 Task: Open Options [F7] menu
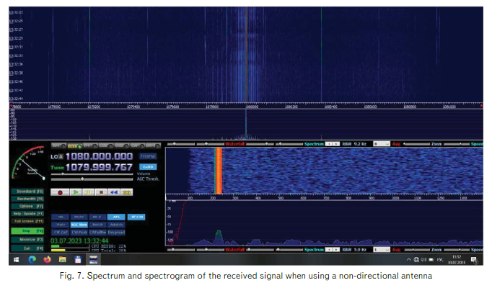coord(27,207)
